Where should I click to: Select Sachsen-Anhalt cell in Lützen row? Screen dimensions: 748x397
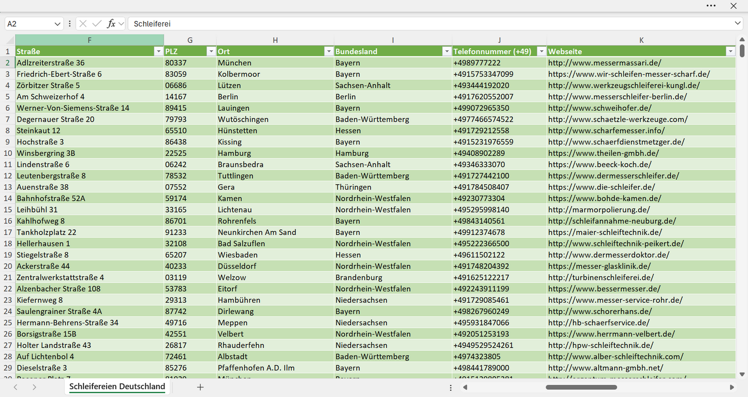pos(393,85)
